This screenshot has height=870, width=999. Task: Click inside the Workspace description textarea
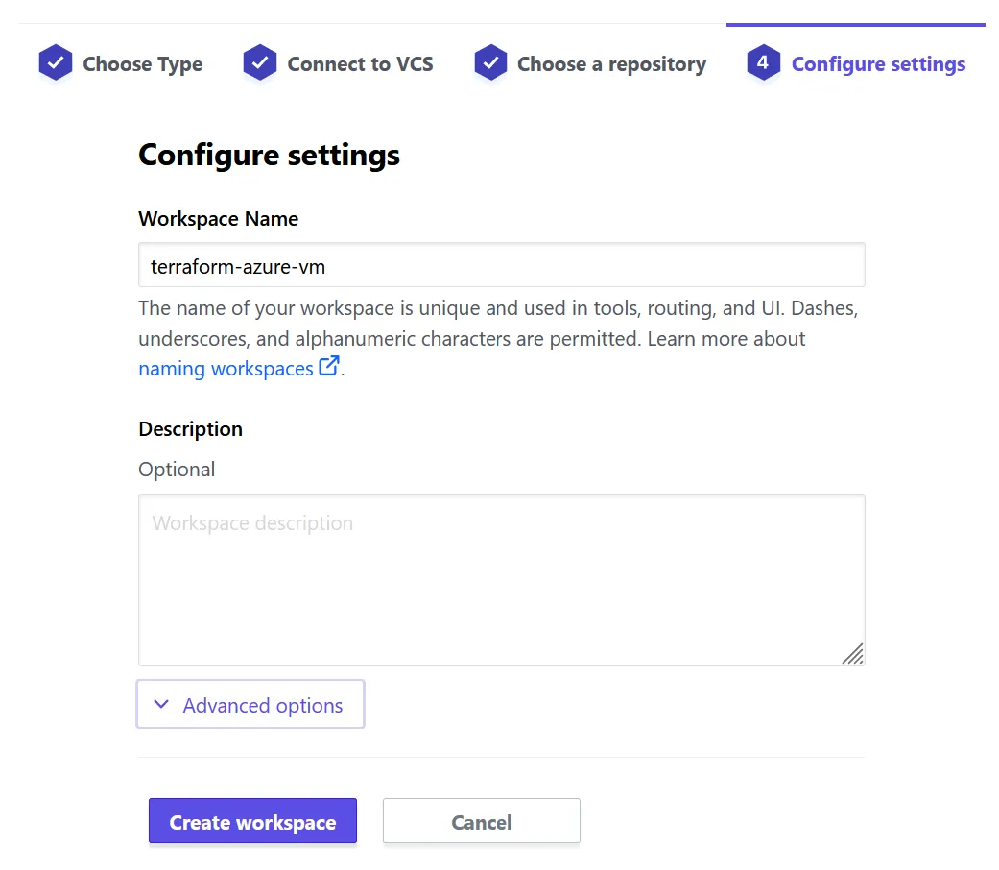click(x=501, y=579)
